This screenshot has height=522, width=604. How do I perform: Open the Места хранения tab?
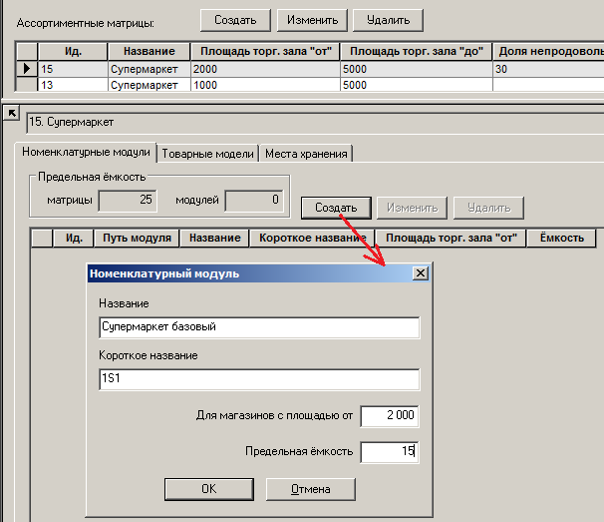point(306,154)
